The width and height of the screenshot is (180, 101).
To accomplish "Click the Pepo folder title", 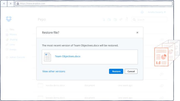I will coord(42,19).
